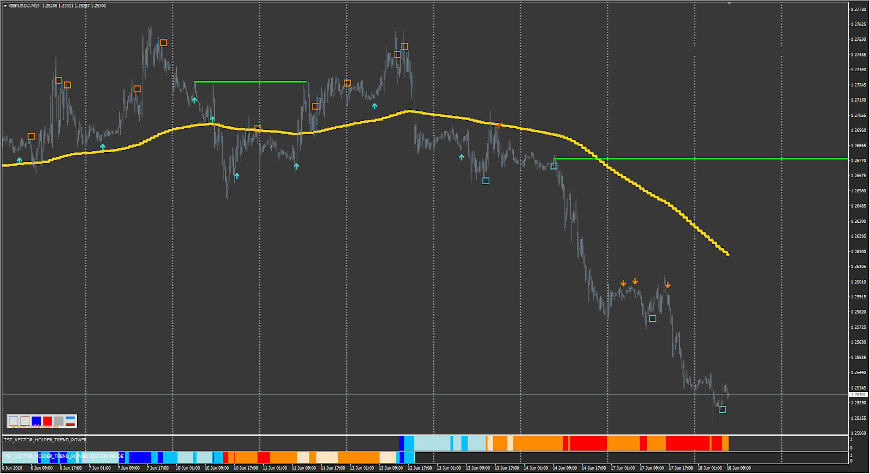The width and height of the screenshot is (870, 474).
Task: Click the current price label 1.25301
Action: (x=858, y=395)
